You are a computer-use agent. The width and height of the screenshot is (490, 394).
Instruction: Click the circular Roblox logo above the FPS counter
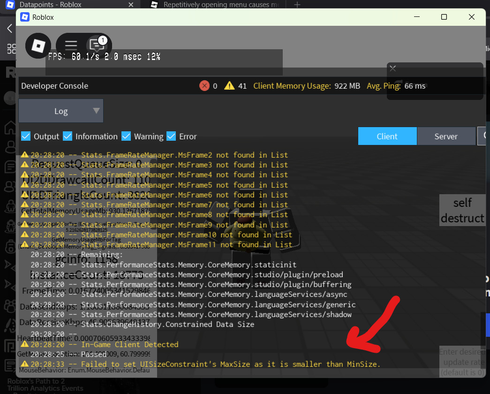[38, 45]
